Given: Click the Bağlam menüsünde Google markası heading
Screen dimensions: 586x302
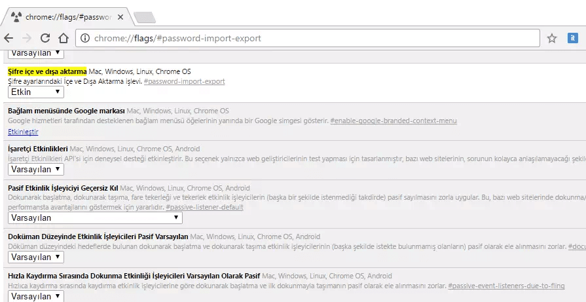Looking at the screenshot, I should point(66,111).
